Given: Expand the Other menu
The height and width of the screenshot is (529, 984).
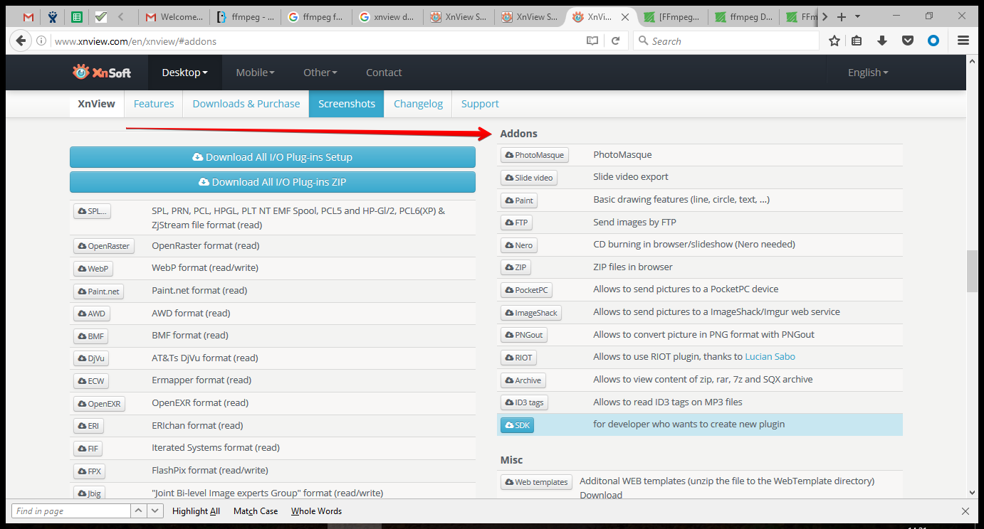Looking at the screenshot, I should (320, 73).
